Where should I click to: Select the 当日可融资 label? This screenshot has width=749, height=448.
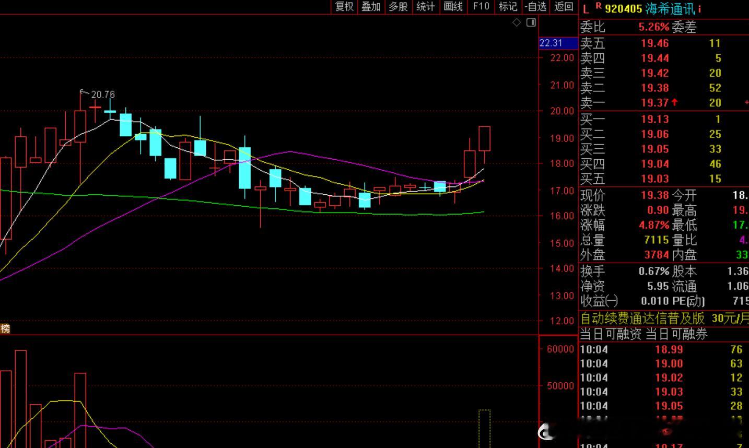611,334
